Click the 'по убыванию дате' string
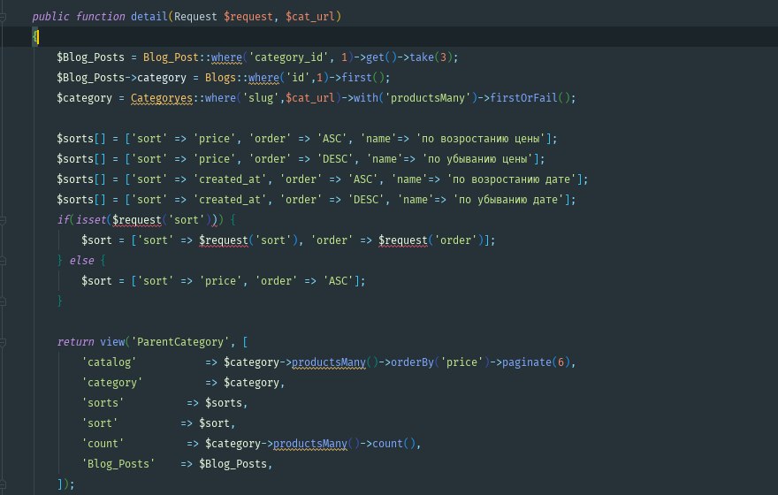The width and height of the screenshot is (778, 495). 508,200
